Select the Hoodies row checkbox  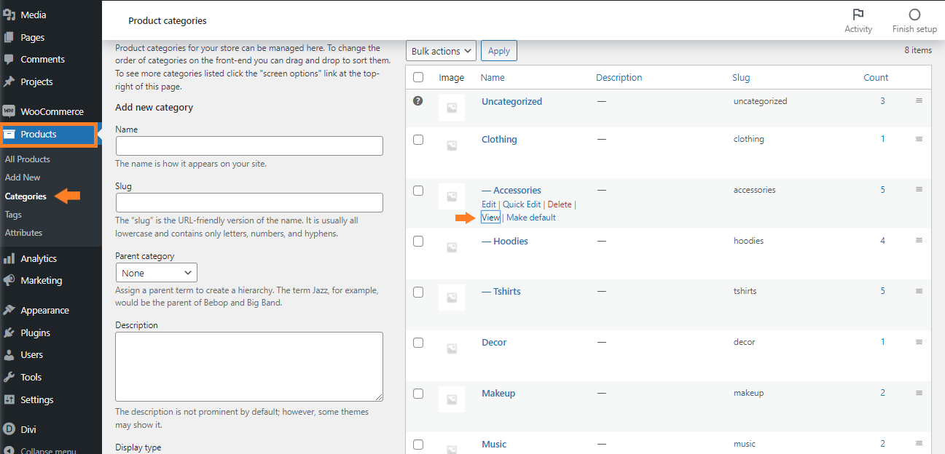[418, 242]
